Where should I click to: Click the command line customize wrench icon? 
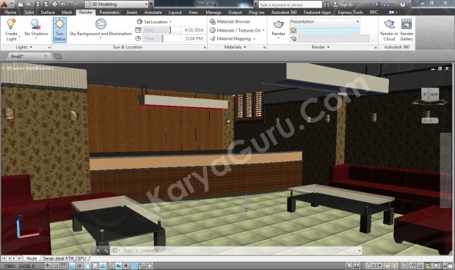[x=106, y=251]
